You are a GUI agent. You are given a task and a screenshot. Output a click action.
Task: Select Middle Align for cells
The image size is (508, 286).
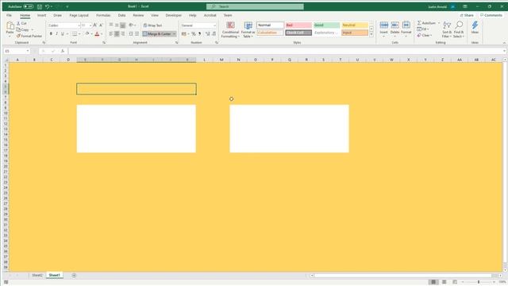(x=117, y=25)
